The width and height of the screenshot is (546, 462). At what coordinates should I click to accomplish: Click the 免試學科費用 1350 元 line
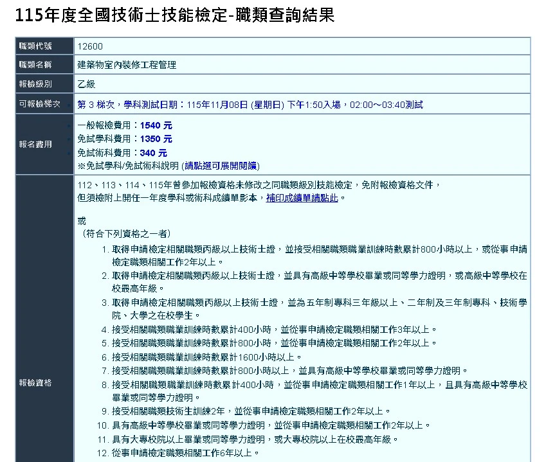[x=125, y=139]
